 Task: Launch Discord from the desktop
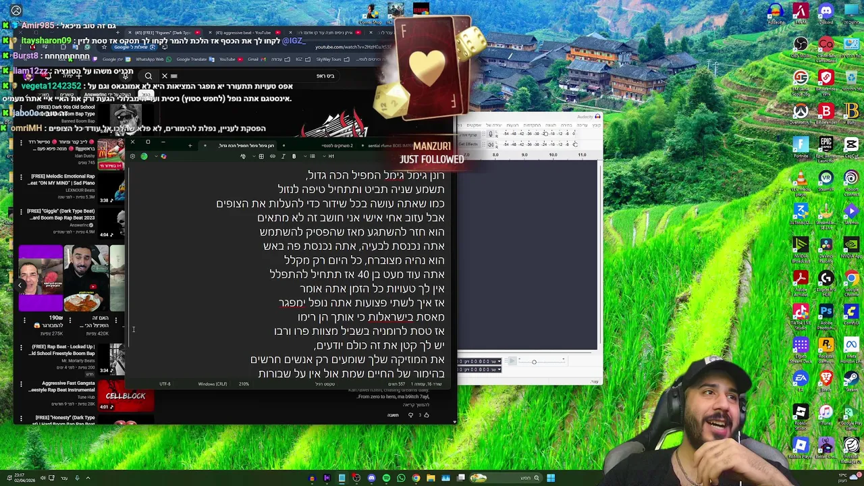[826, 12]
